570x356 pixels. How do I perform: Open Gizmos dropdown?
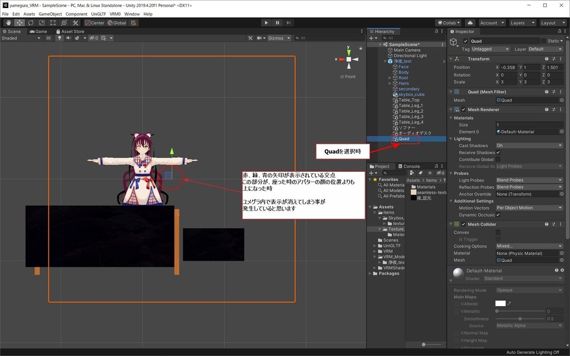point(278,38)
